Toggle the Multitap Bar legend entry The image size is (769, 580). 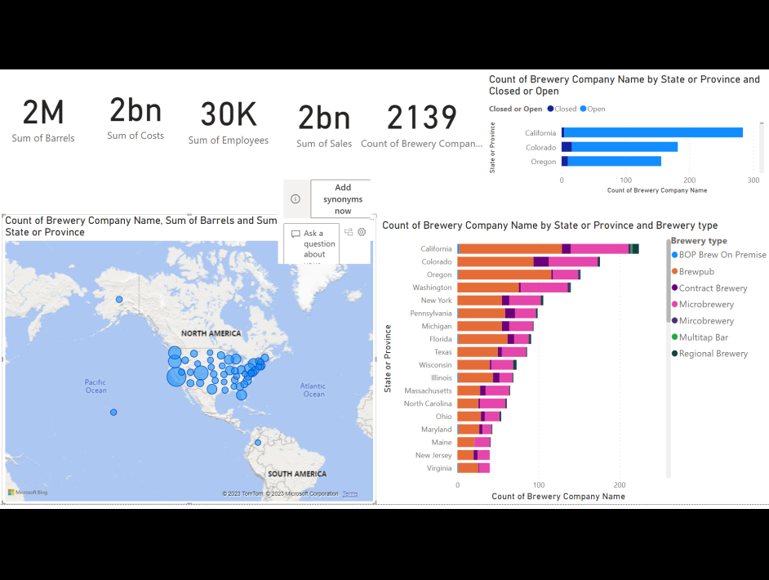click(x=673, y=337)
